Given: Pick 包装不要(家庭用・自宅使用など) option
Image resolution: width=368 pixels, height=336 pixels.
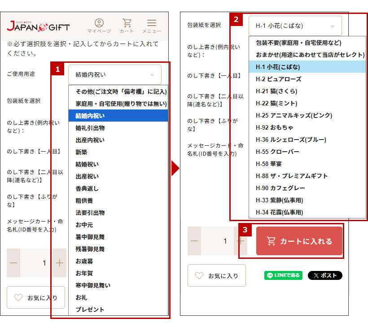Looking at the screenshot, I should (x=298, y=43).
